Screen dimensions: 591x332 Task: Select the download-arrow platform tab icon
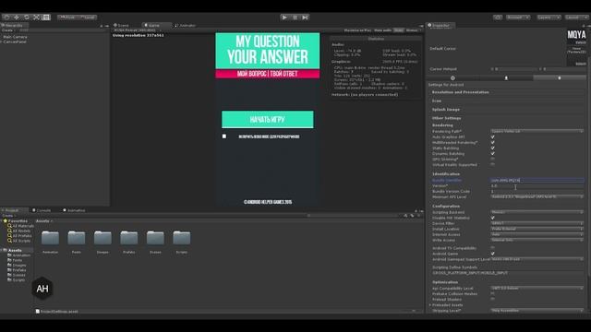tap(506, 77)
